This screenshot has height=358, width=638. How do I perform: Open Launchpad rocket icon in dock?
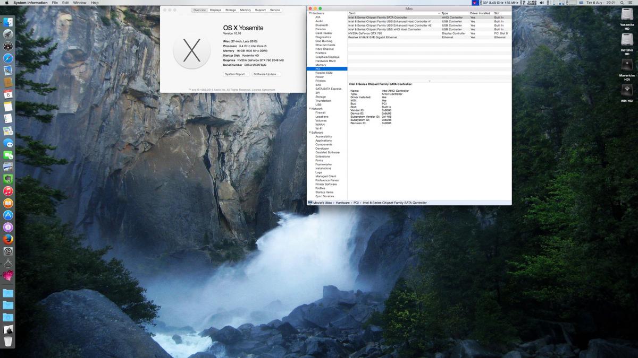coord(8,34)
